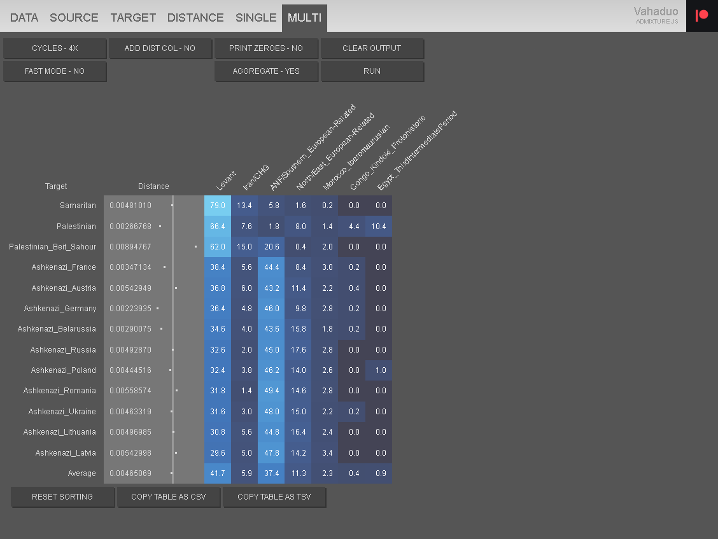The width and height of the screenshot is (718, 539).
Task: Open the SOURCE tab
Action: pos(74,18)
